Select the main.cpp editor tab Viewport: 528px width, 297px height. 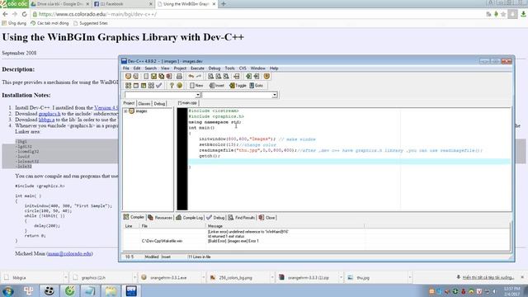[x=187, y=102]
